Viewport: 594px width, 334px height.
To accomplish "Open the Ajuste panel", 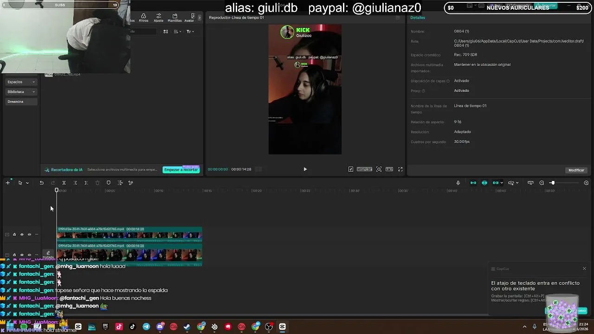I will point(158,18).
